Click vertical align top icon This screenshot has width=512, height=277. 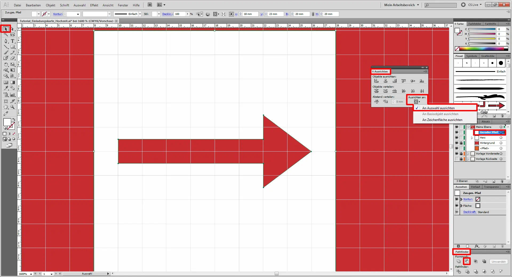point(403,81)
